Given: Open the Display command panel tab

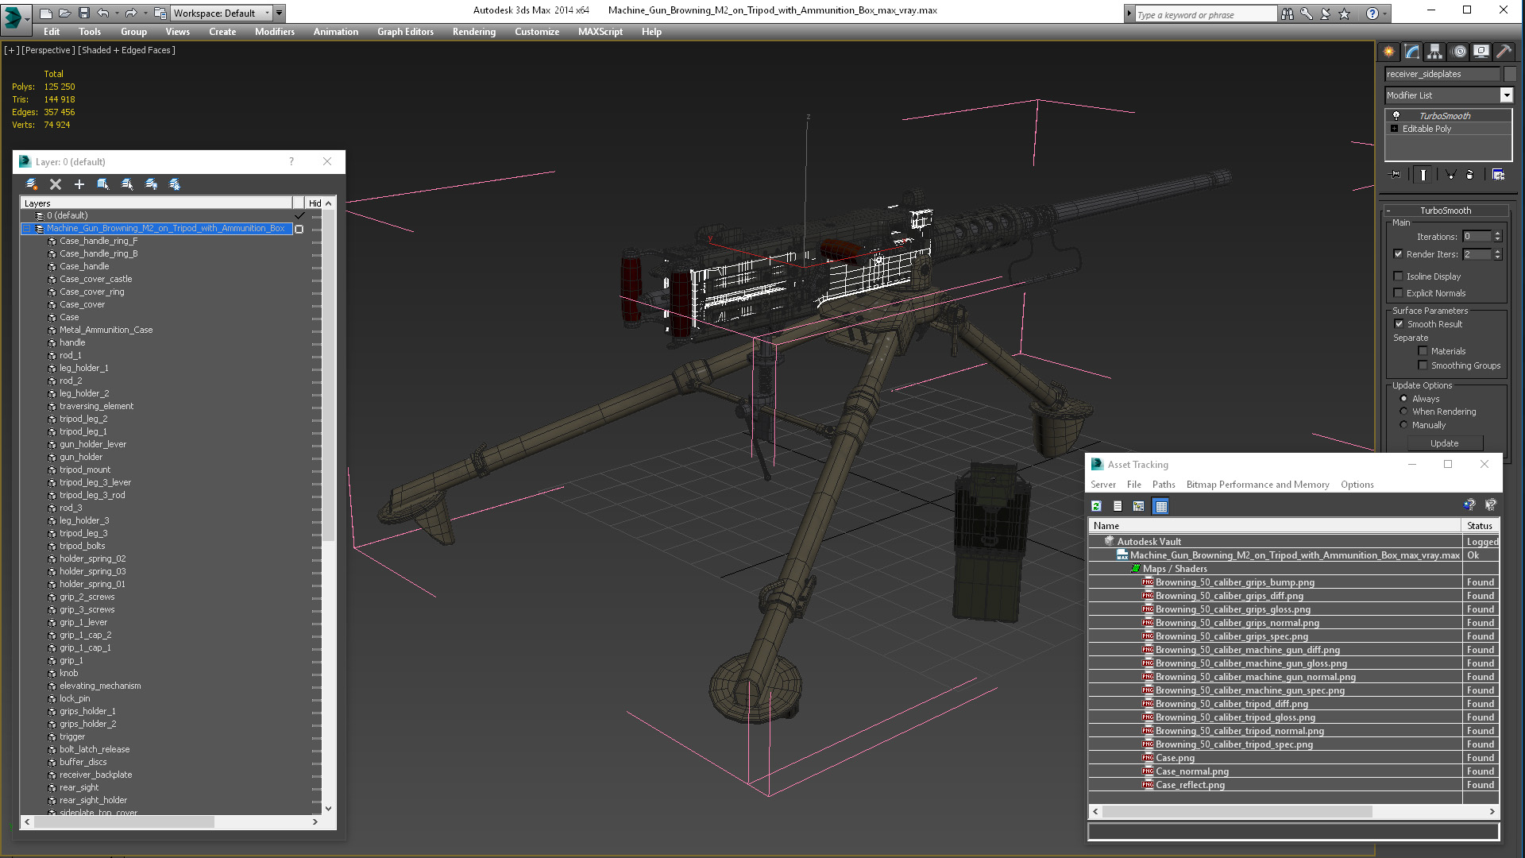Looking at the screenshot, I should coord(1481,52).
